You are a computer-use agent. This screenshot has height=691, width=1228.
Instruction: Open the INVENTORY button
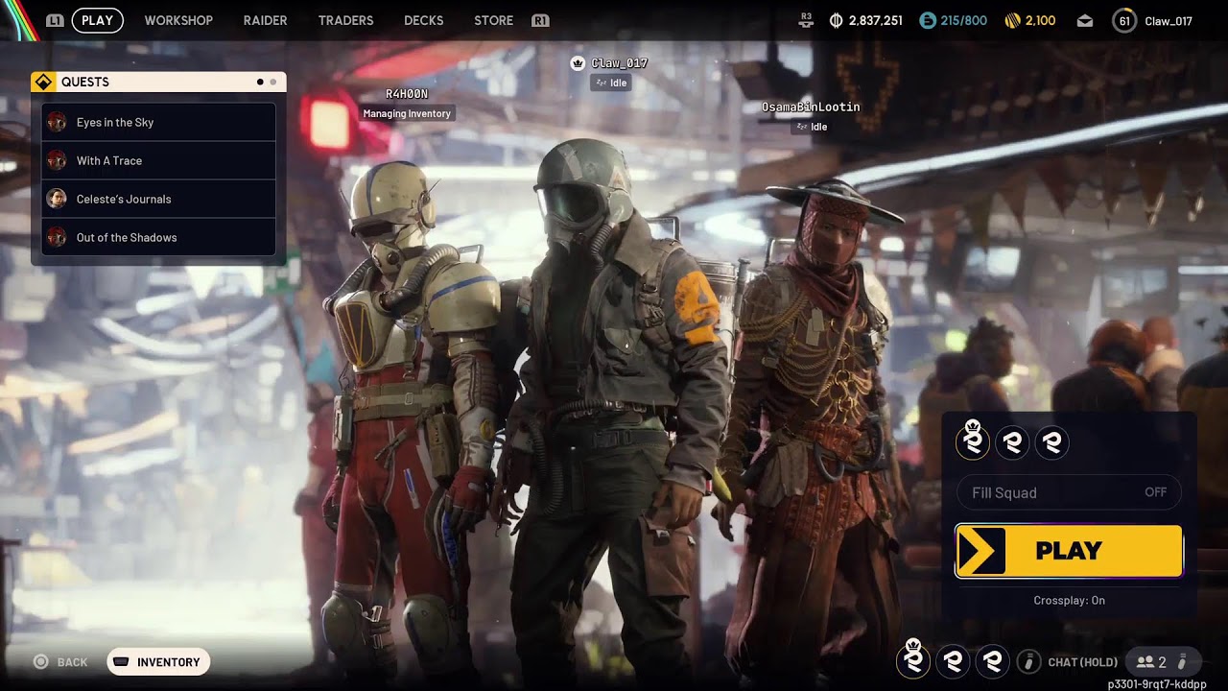pyautogui.click(x=158, y=661)
